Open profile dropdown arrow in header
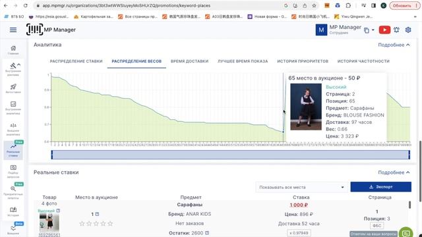422x237 pixels. coord(373,30)
